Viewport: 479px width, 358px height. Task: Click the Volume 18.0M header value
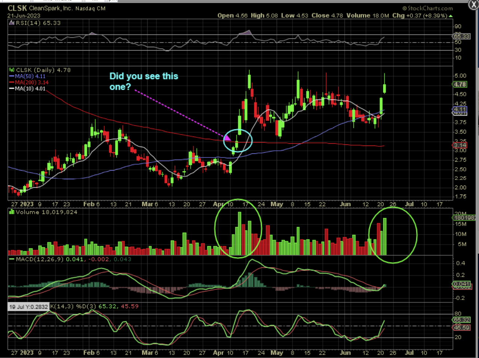point(368,16)
